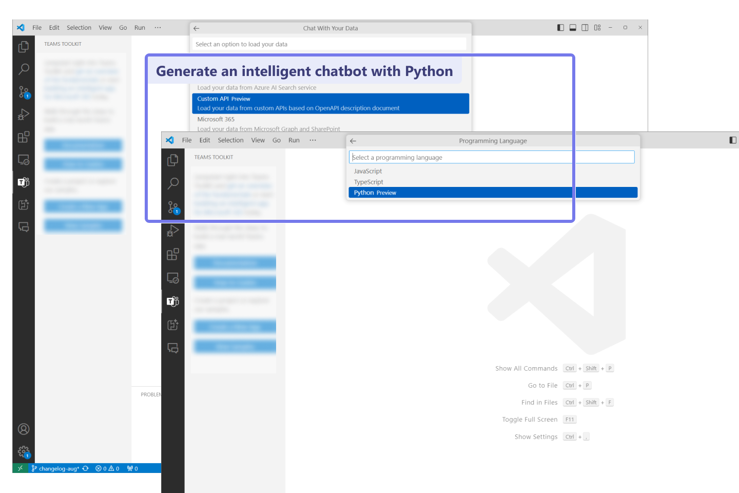The width and height of the screenshot is (739, 493).
Task: Open File menu in the front window
Action: [187, 140]
